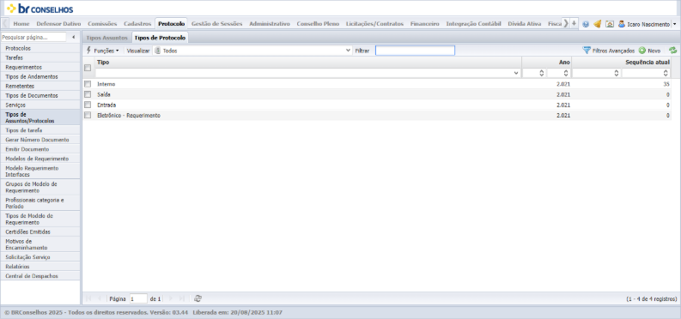Go to last page icon
The height and width of the screenshot is (319, 681).
point(181,298)
